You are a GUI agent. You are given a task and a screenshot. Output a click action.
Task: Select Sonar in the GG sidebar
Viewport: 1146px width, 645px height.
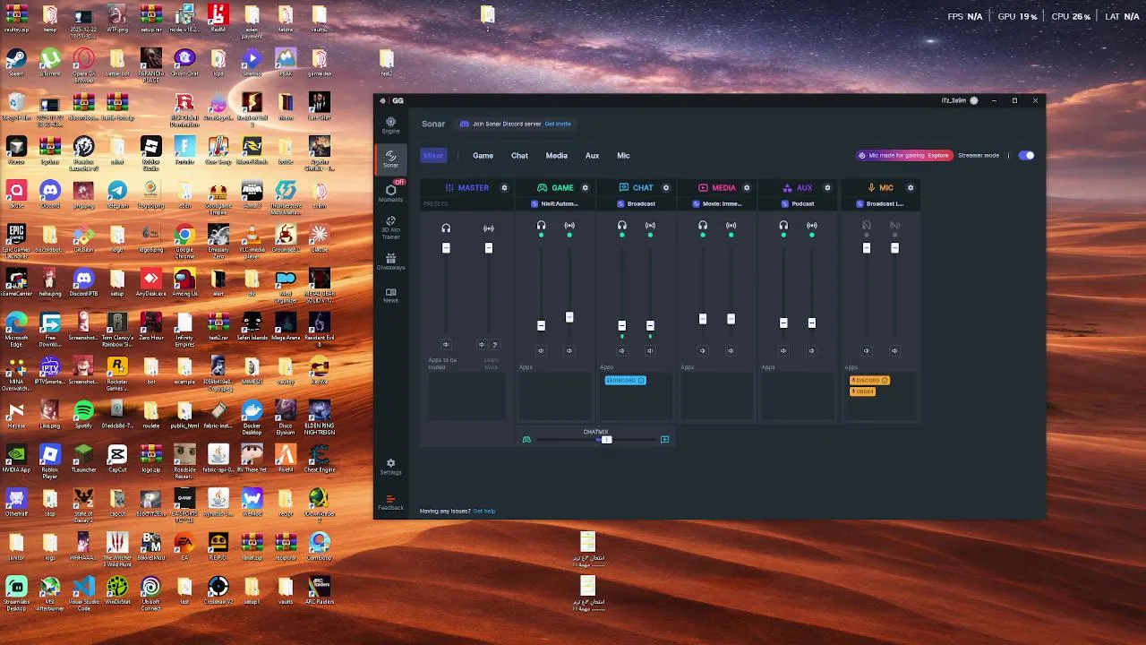coord(390,159)
